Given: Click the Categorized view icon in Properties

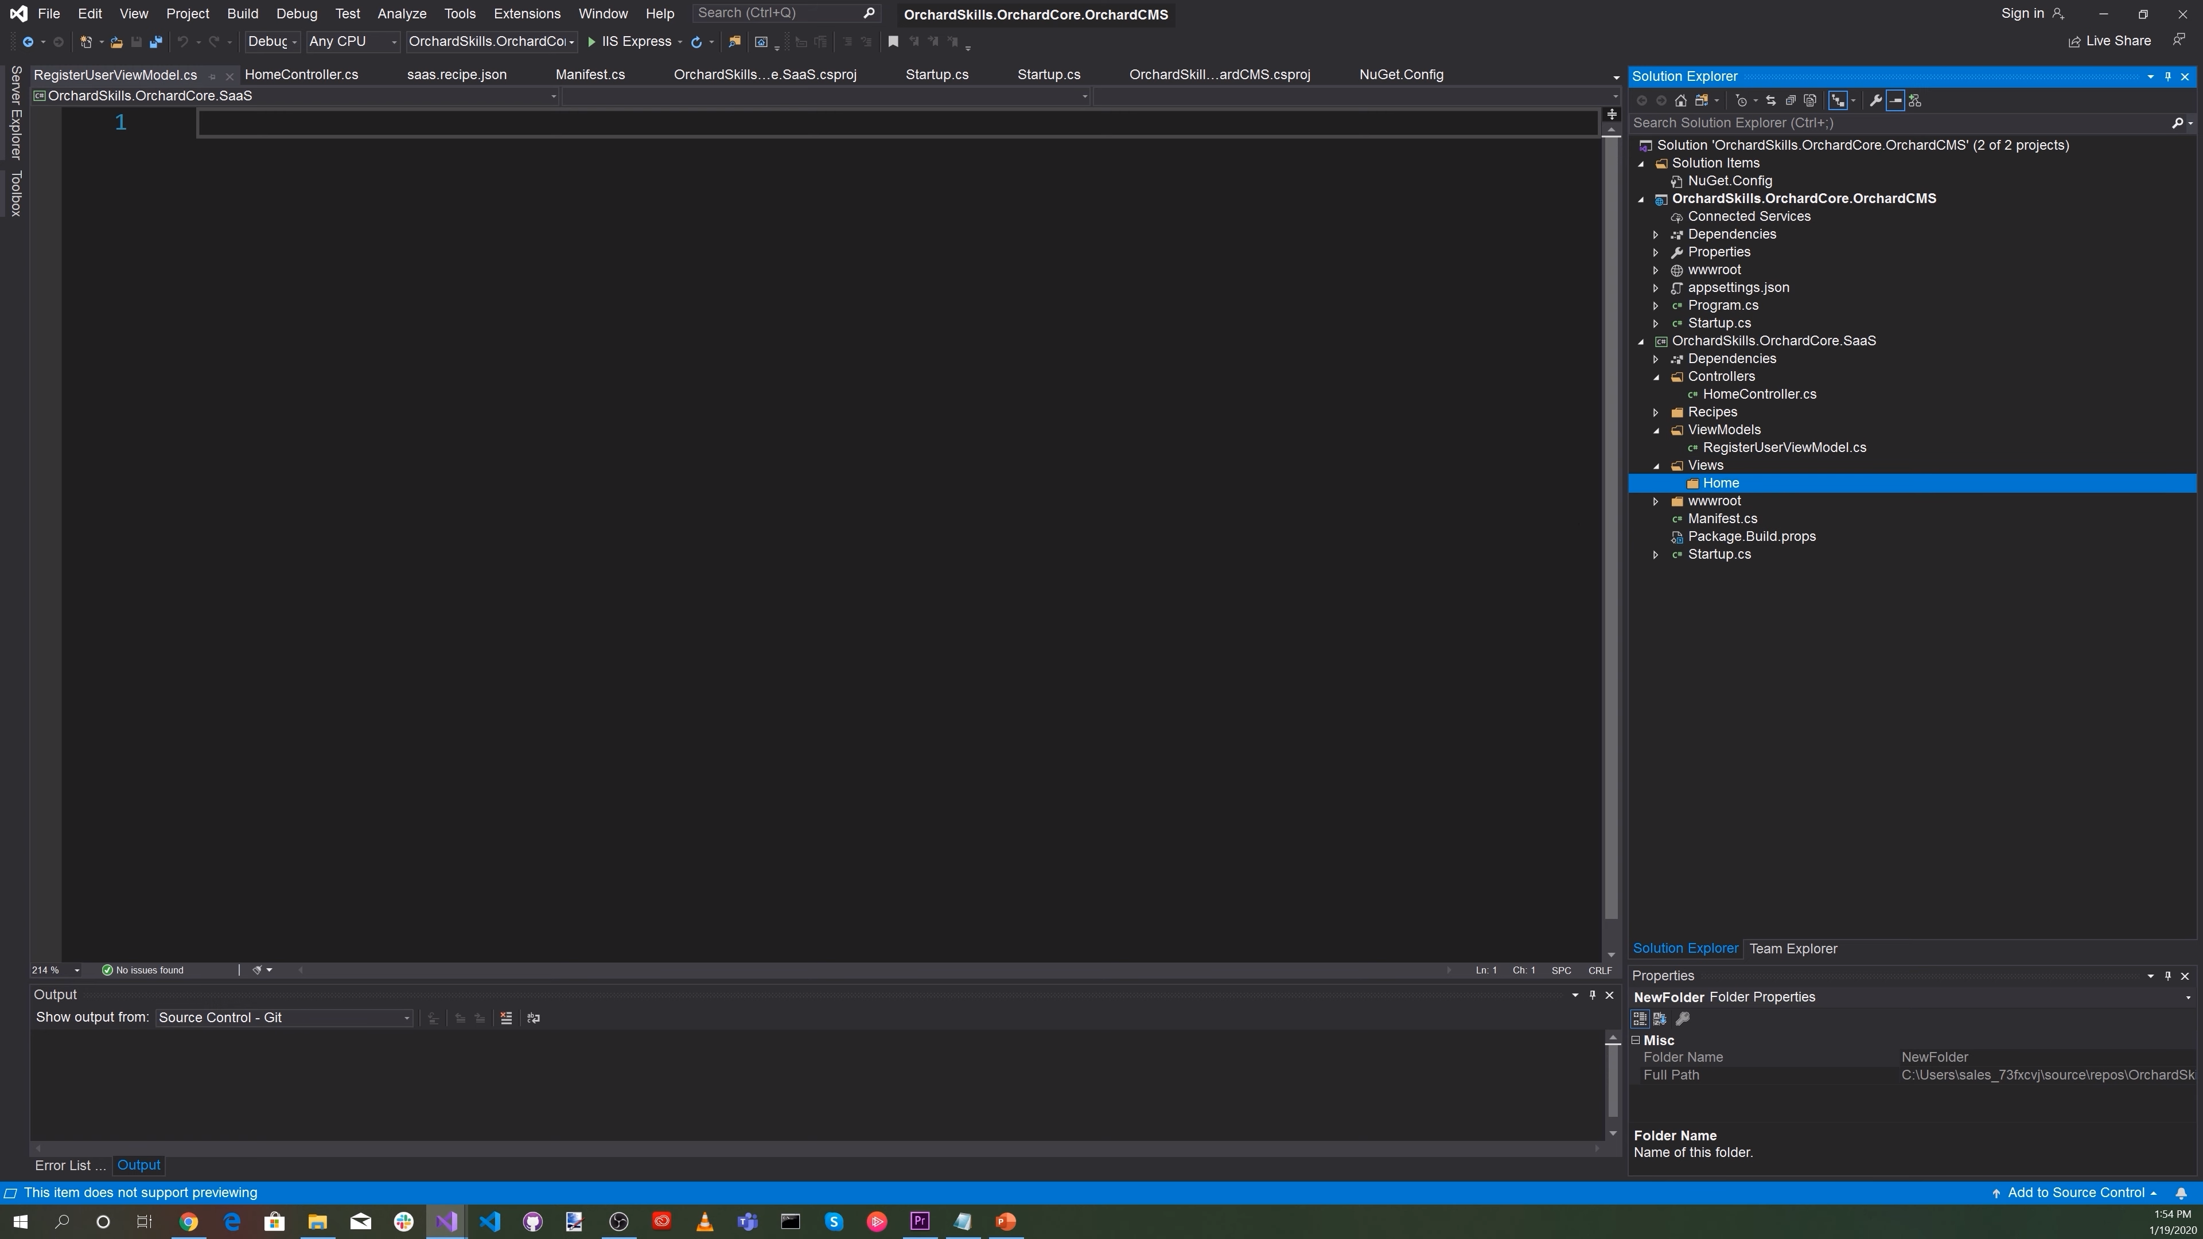Looking at the screenshot, I should pyautogui.click(x=1640, y=1019).
